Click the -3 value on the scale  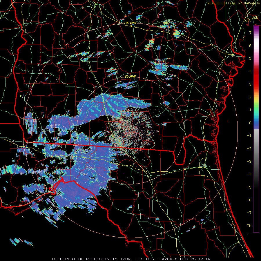(249, 162)
